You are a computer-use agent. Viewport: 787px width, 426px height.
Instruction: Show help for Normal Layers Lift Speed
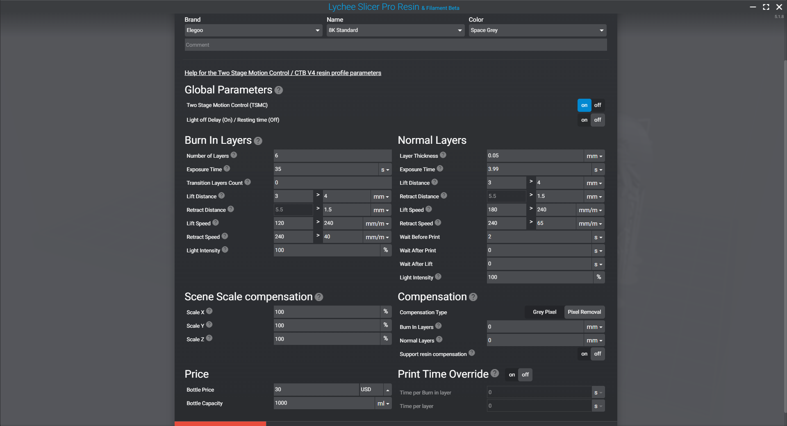click(x=429, y=209)
